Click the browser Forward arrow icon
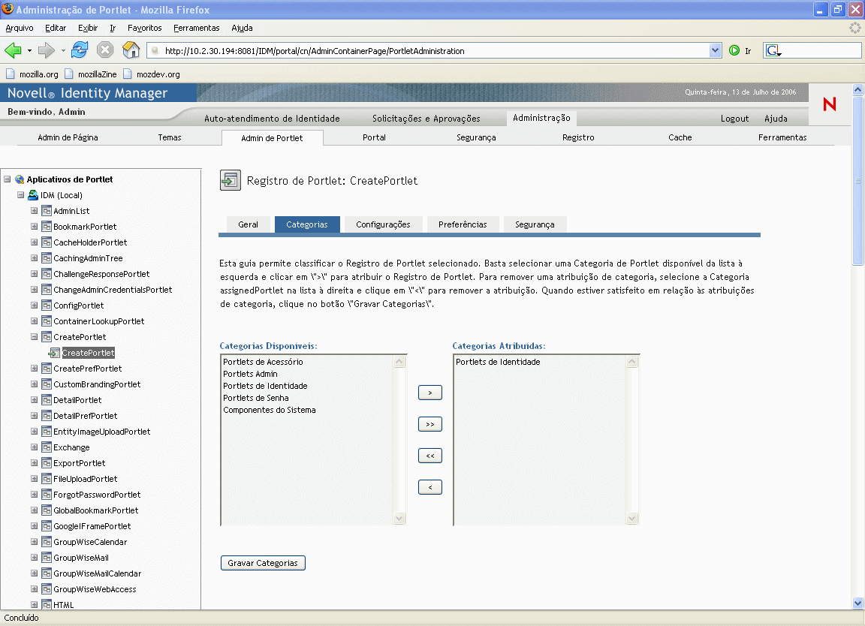Image resolution: width=865 pixels, height=626 pixels. (47, 51)
